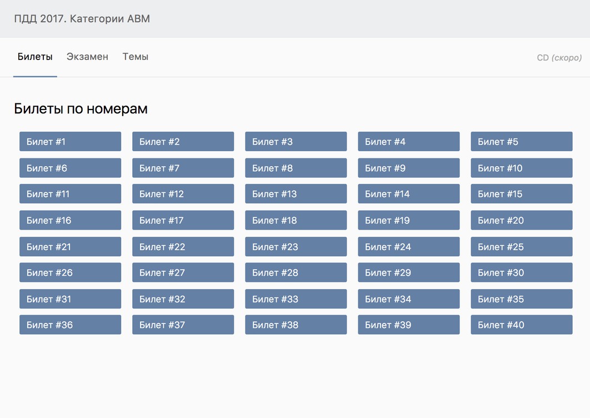The image size is (590, 418).
Task: Open Билет #31
Action: [x=70, y=299]
